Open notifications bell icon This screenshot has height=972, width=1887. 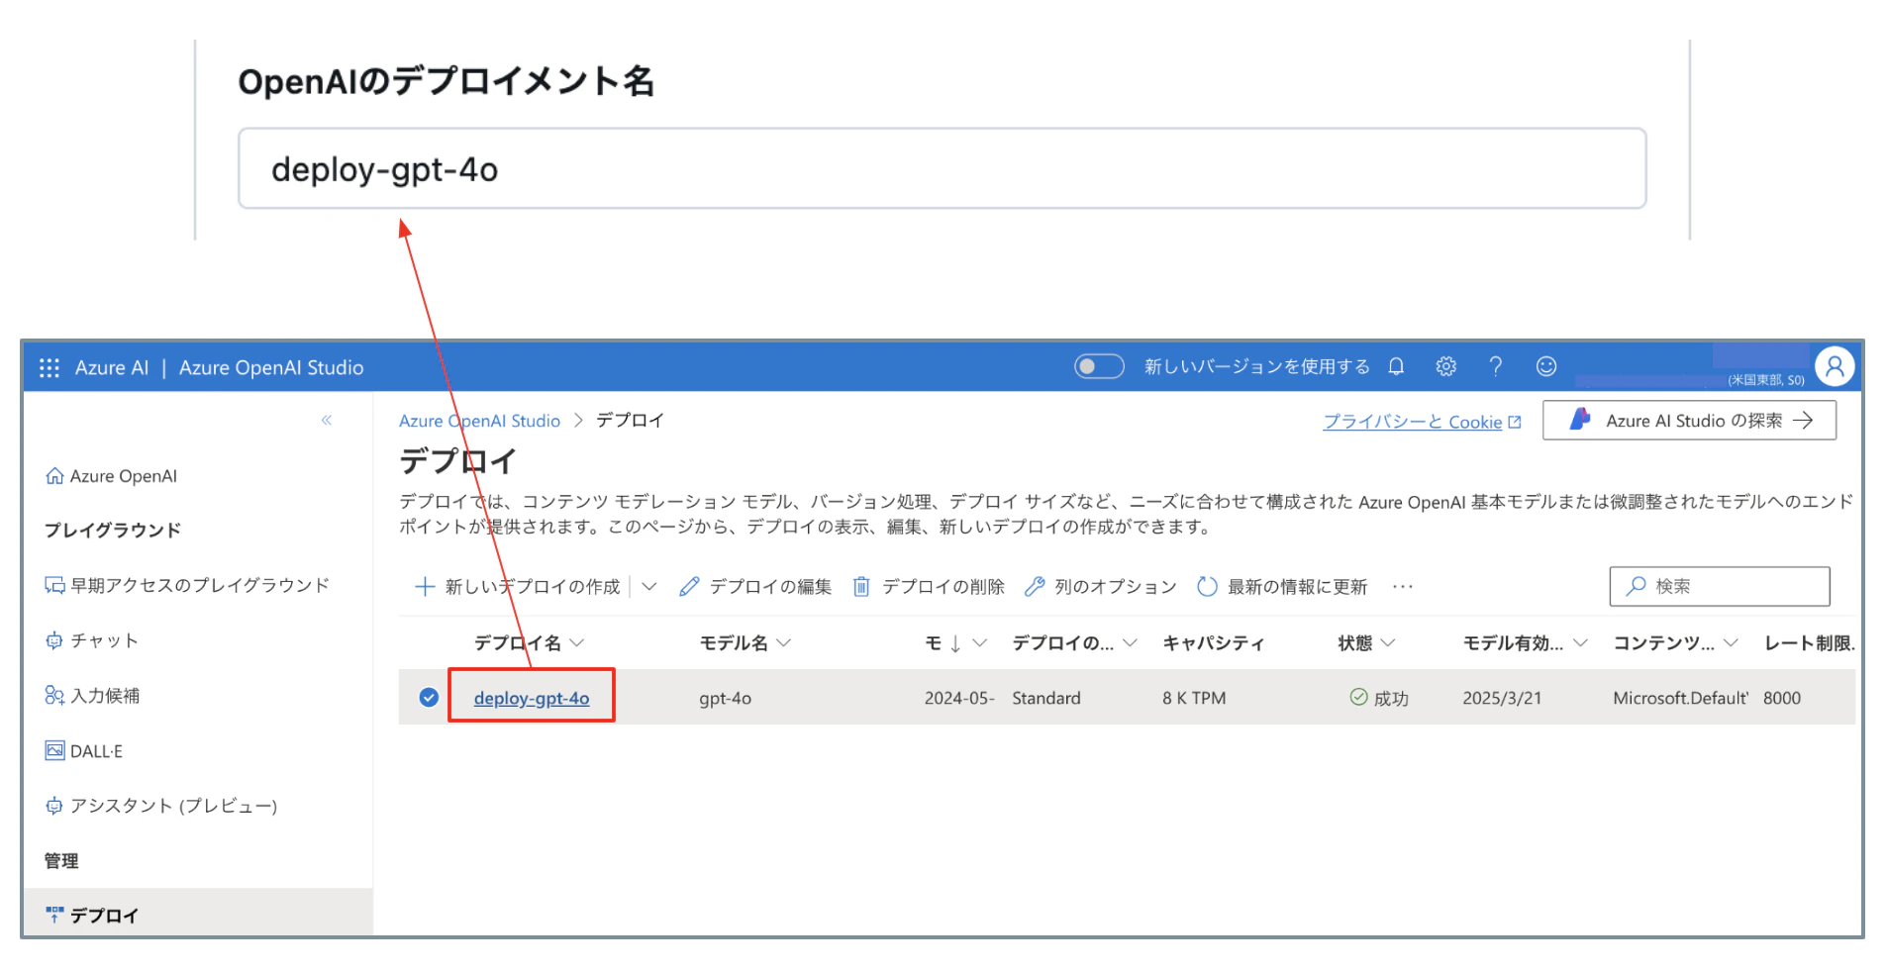click(1396, 367)
